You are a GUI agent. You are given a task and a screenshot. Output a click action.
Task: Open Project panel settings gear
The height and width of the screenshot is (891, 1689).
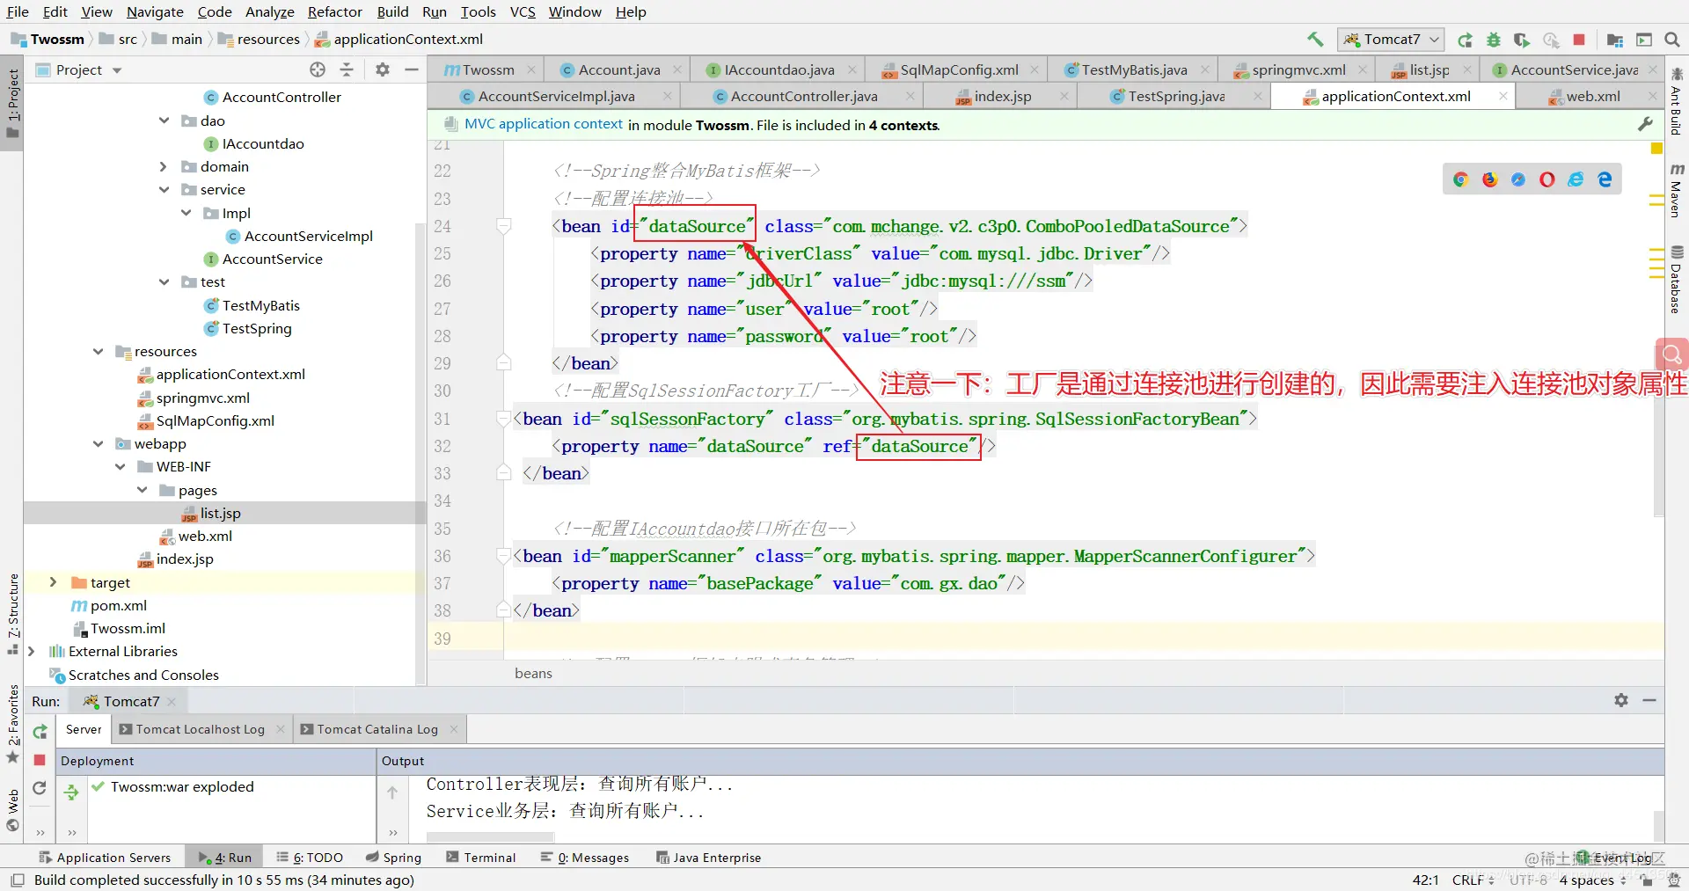pos(383,69)
